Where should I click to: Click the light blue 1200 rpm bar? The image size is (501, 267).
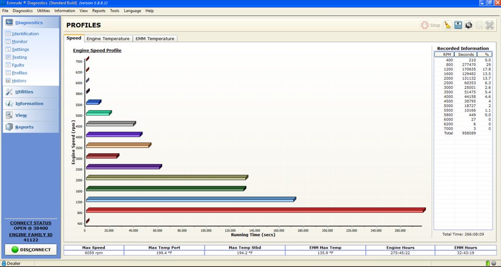click(x=191, y=199)
